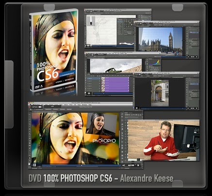Click the brush tip preview in the sketch window
The width and height of the screenshot is (212, 196).
[x=91, y=21]
